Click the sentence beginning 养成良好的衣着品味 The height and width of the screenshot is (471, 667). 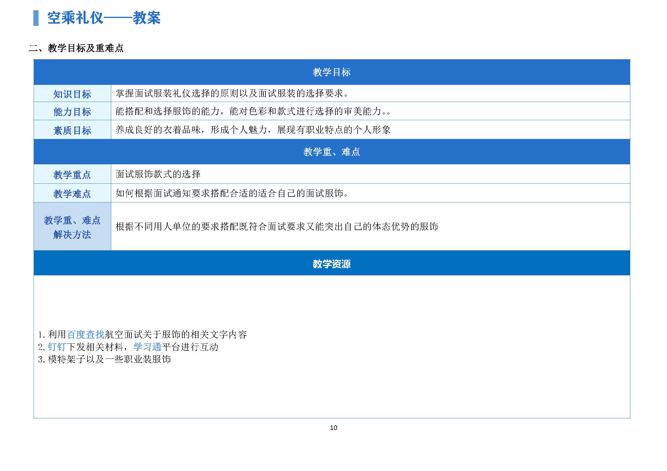tap(253, 130)
